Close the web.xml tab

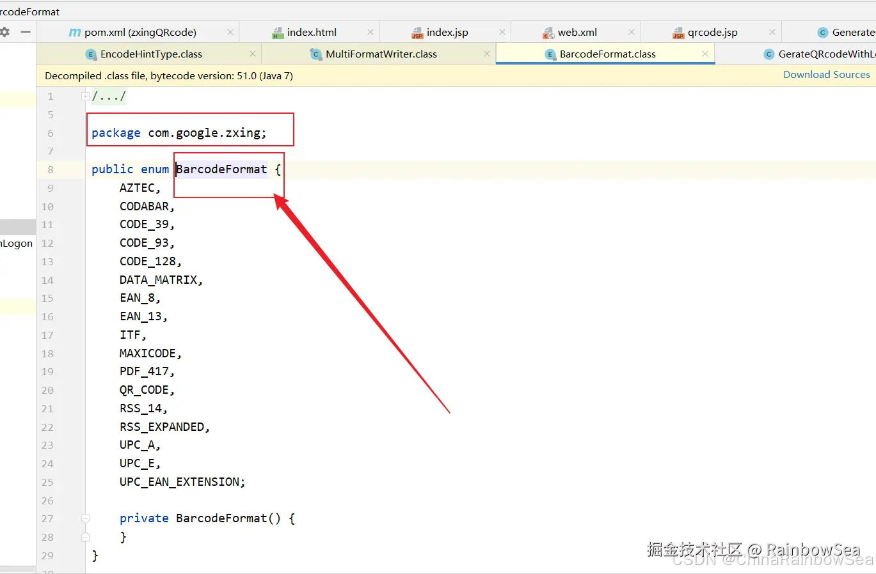pos(632,32)
